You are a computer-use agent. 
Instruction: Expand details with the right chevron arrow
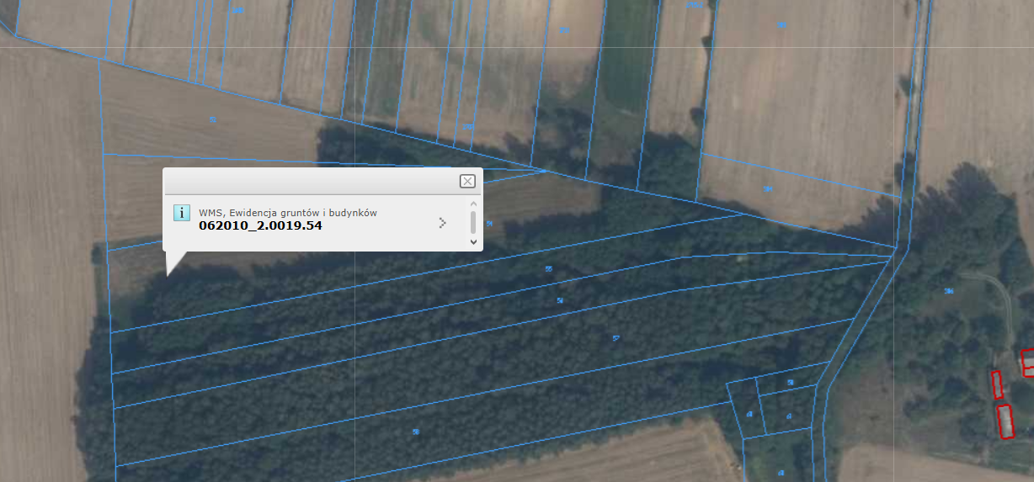pos(443,223)
